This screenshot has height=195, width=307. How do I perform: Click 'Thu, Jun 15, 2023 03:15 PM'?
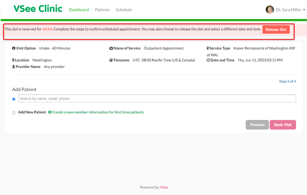pyautogui.click(x=260, y=60)
